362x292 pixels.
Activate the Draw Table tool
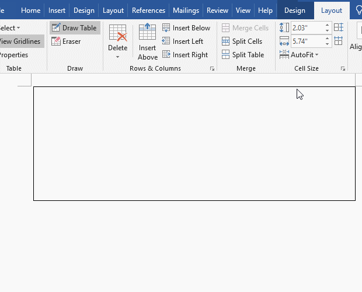(x=74, y=28)
